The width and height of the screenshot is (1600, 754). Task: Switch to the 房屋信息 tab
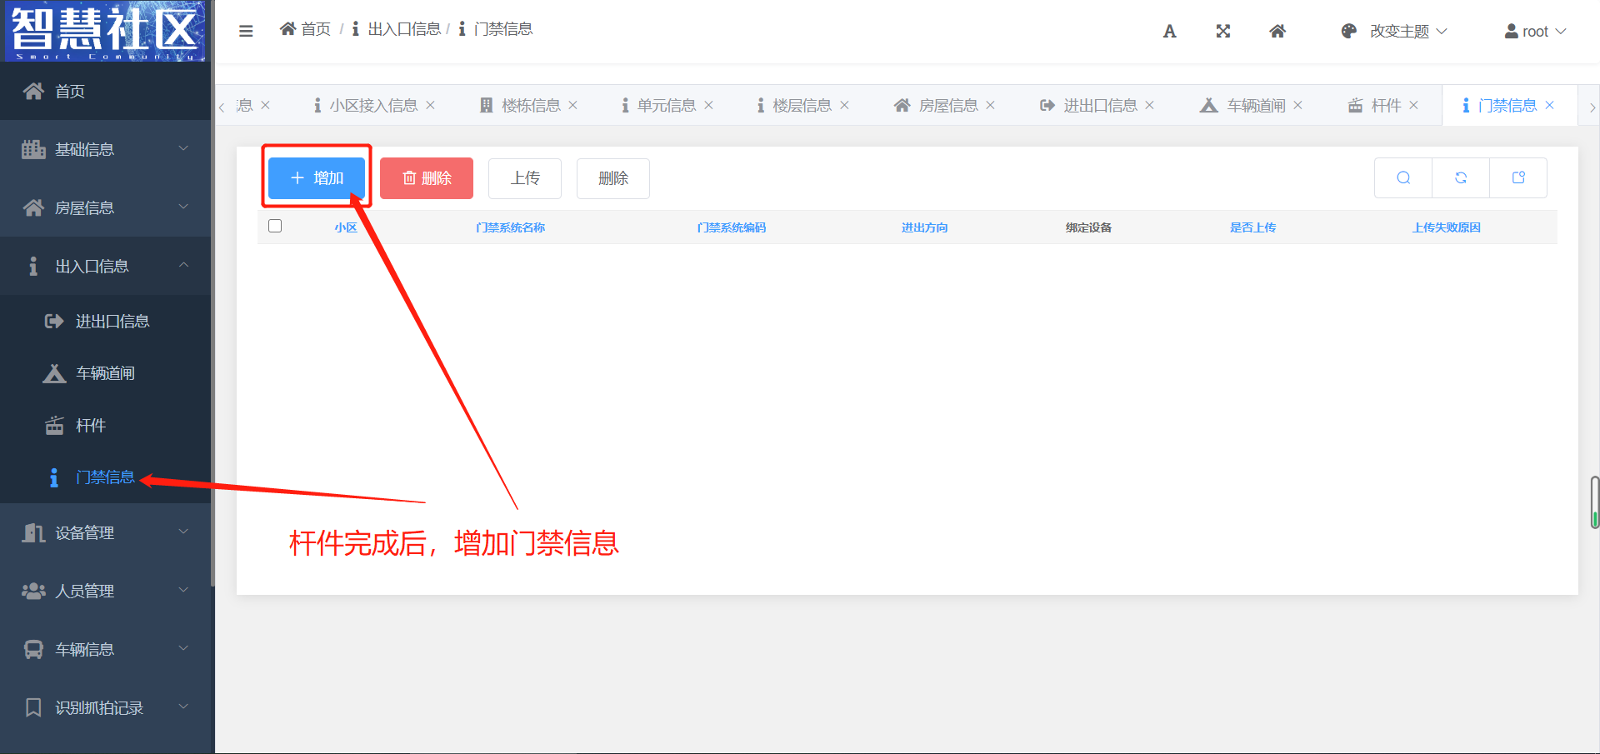pyautogui.click(x=938, y=105)
